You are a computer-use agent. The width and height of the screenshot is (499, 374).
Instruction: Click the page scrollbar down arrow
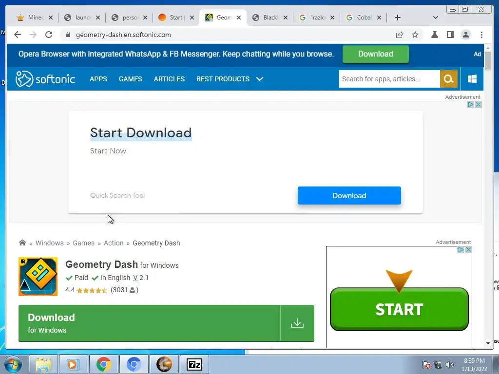click(488, 343)
